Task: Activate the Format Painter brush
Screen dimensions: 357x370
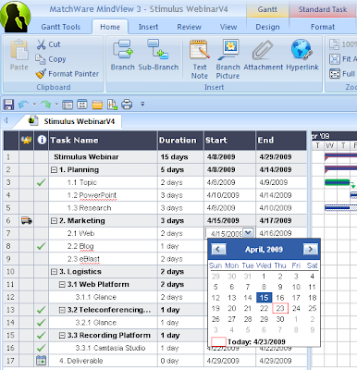Action: [x=41, y=74]
